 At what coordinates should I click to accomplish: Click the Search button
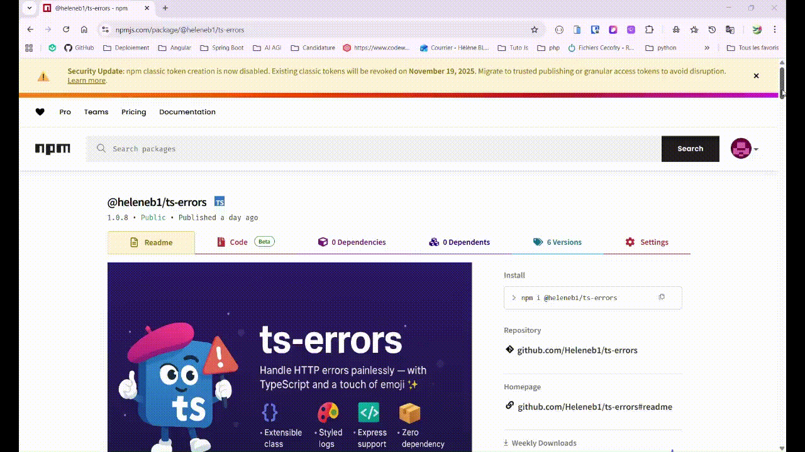690,149
